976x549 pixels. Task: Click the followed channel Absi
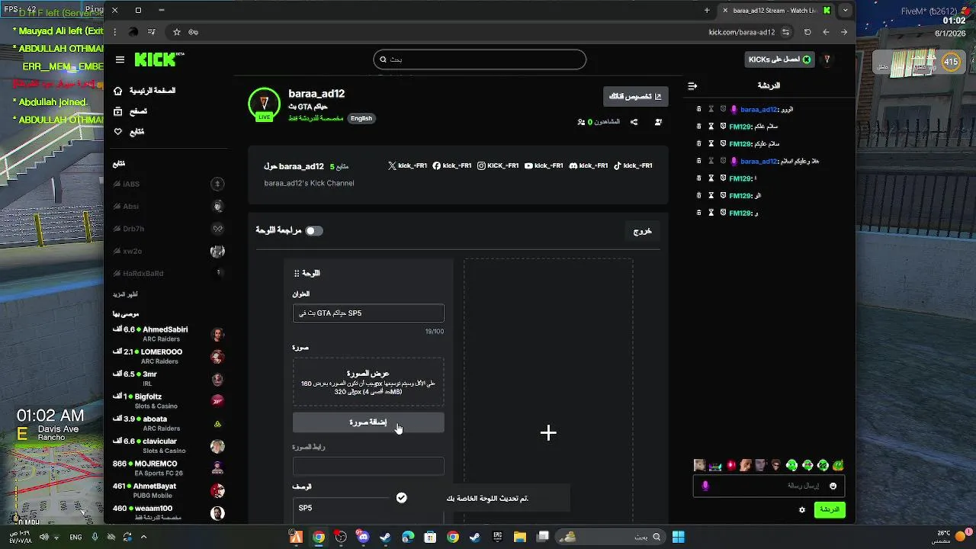point(169,207)
